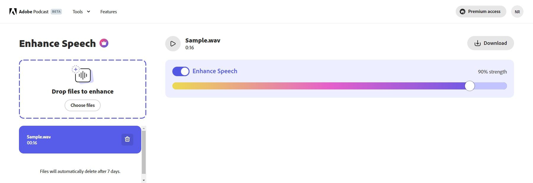Open the Tools menu
The height and width of the screenshot is (183, 533).
78,12
